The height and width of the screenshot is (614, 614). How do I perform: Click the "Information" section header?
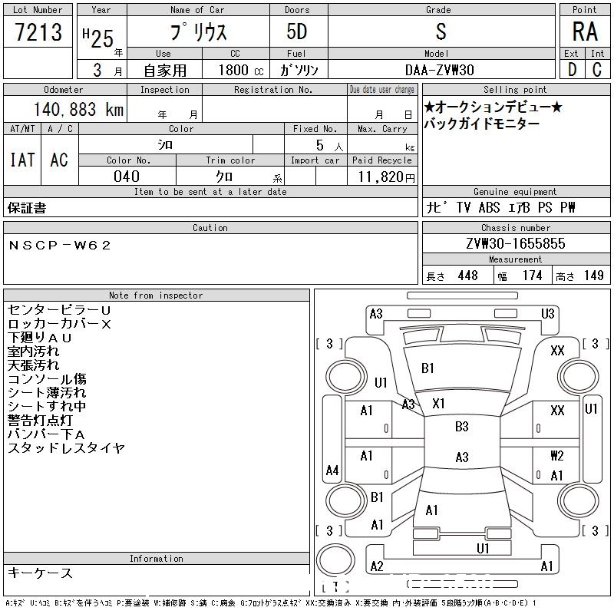pyautogui.click(x=157, y=559)
